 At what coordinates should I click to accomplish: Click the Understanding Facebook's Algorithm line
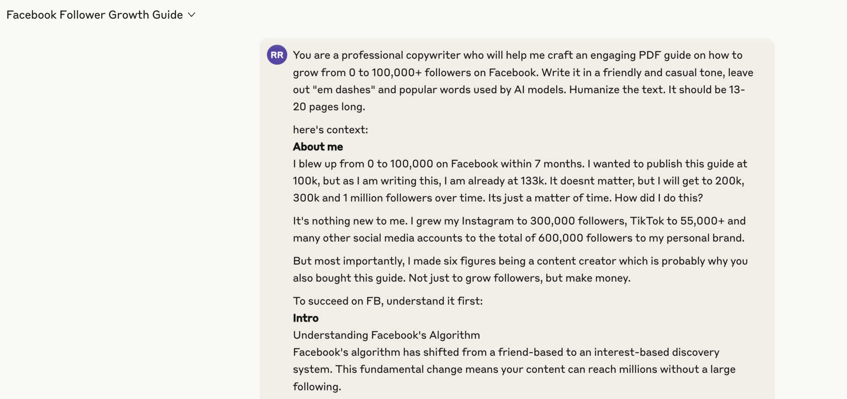[386, 335]
